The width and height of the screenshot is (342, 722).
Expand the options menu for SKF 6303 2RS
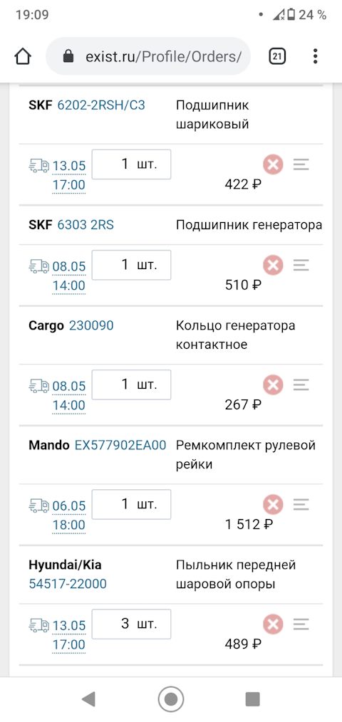point(301,265)
